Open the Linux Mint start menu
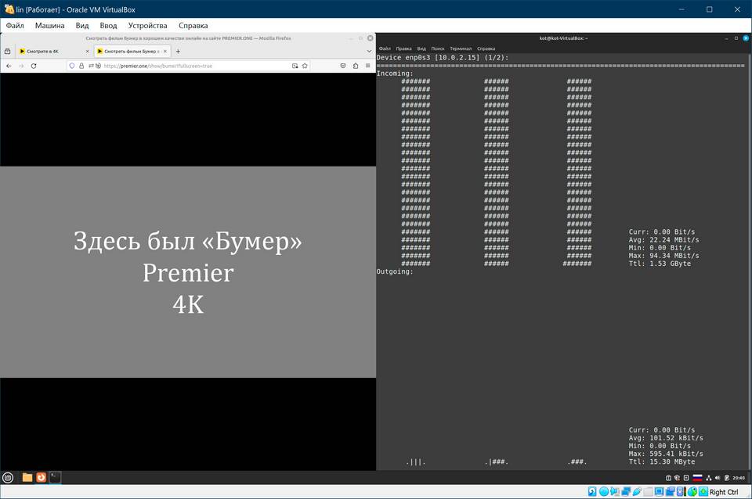The height and width of the screenshot is (499, 752). tap(8, 477)
